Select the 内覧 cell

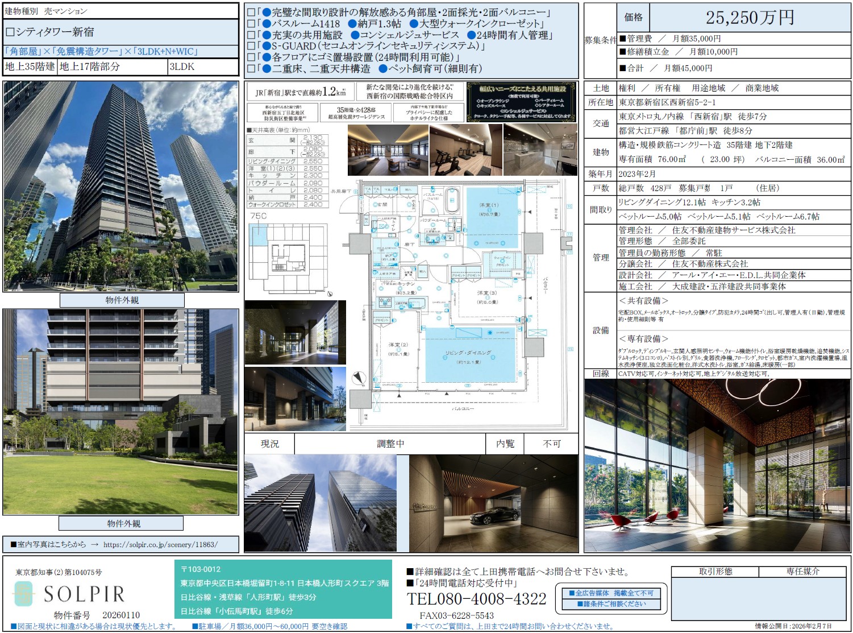point(505,444)
